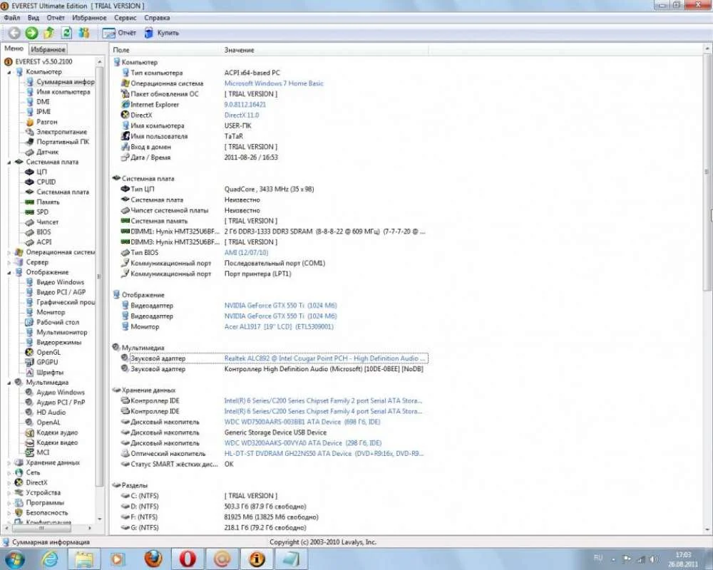Open the Избранное menu in menu bar

[x=89, y=18]
